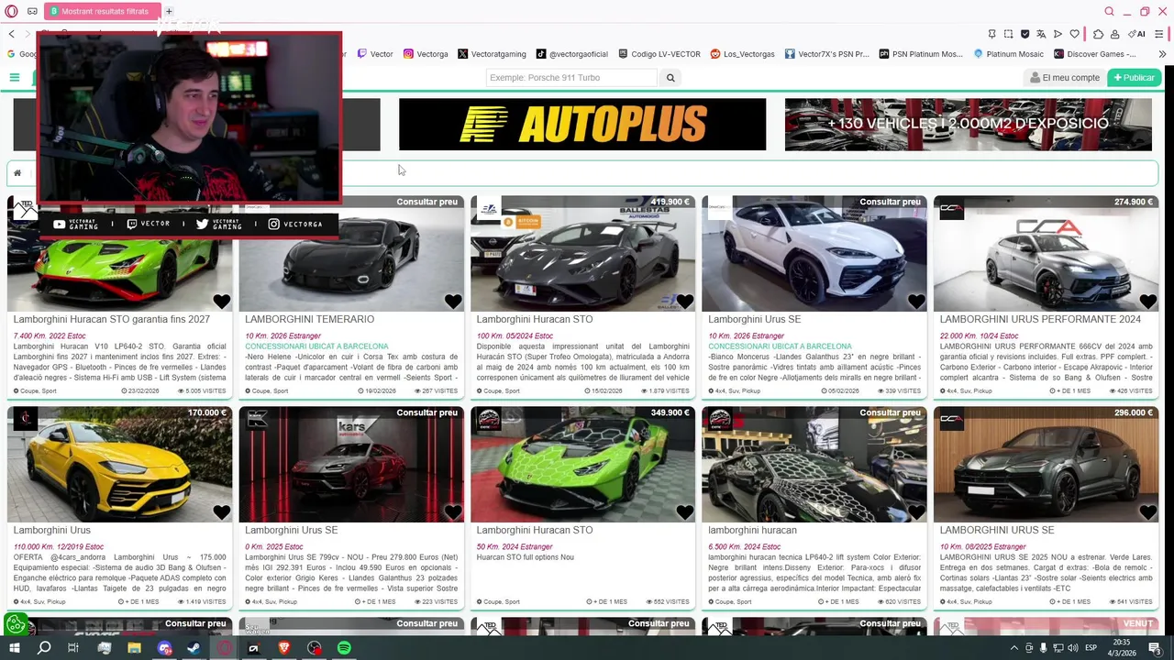1174x660 pixels.
Task: Favorite the Lamborghini Urus SE Bianco Monocerus card
Action: click(x=916, y=302)
